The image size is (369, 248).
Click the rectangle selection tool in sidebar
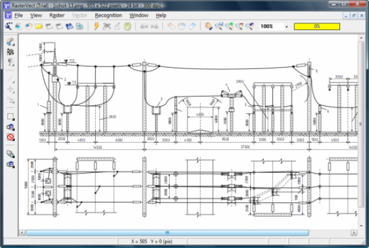pos(10,116)
